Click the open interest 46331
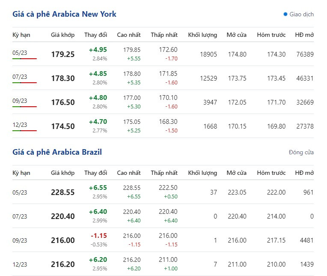This screenshot has width=327, height=276. click(x=305, y=78)
